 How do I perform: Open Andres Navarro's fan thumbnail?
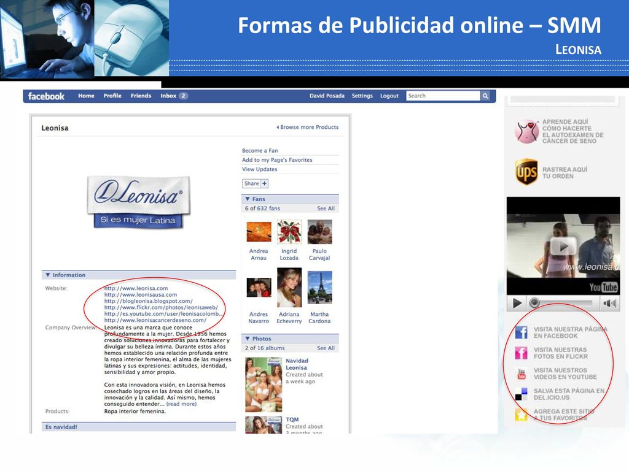(259, 288)
